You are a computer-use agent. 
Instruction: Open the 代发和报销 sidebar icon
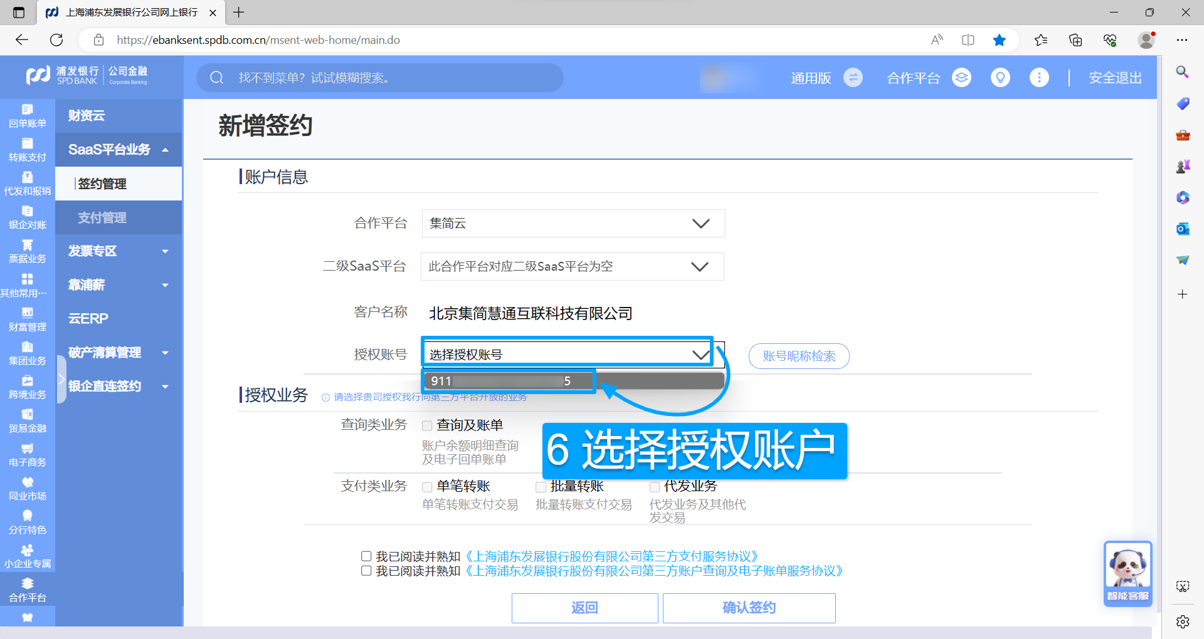(28, 184)
